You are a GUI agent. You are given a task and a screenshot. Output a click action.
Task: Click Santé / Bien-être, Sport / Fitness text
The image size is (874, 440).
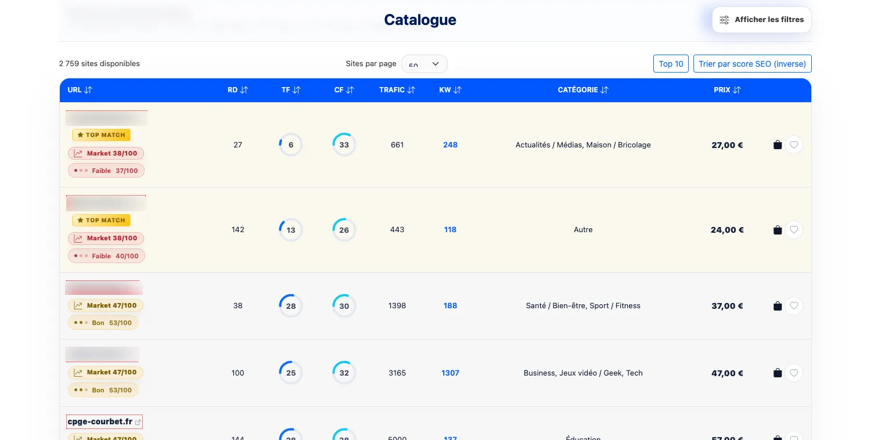pyautogui.click(x=583, y=306)
